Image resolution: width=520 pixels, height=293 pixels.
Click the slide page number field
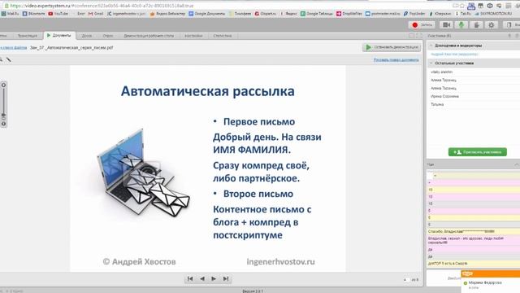(x=406, y=280)
